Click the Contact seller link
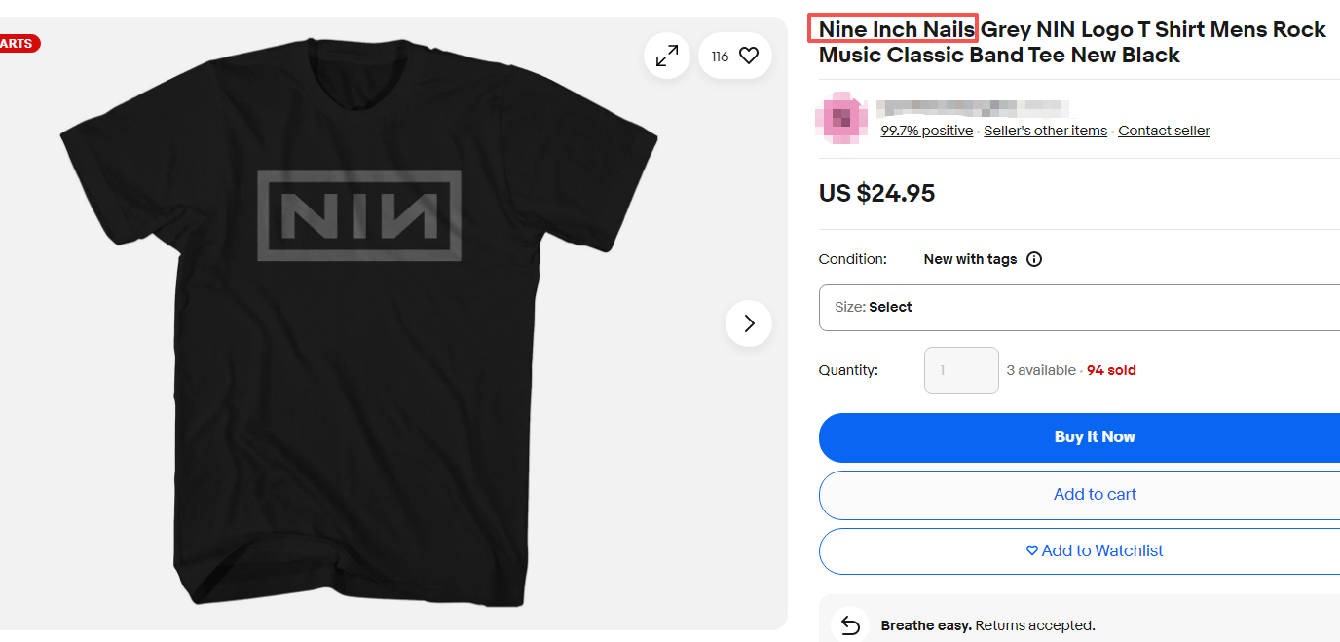Screen dimensions: 1340x642 click(x=1164, y=131)
